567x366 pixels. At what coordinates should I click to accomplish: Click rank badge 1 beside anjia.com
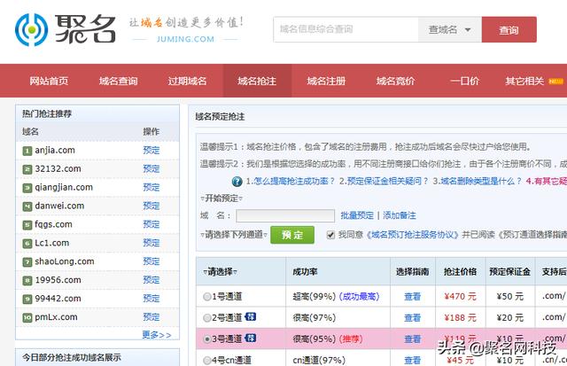coord(27,151)
